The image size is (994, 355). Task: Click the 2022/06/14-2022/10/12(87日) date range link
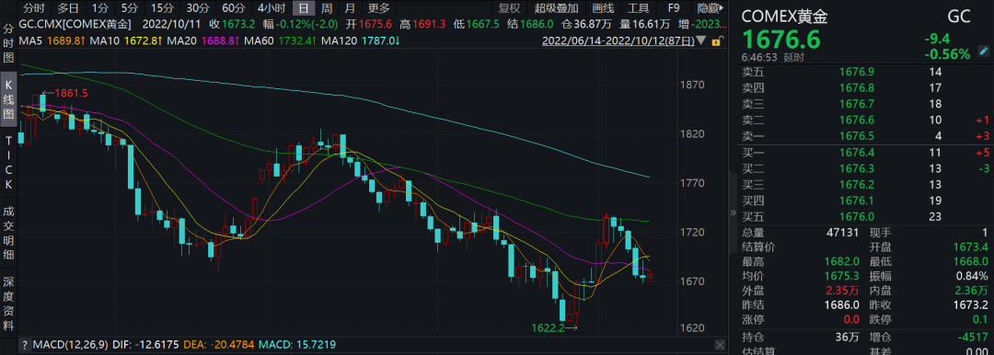pyautogui.click(x=618, y=41)
